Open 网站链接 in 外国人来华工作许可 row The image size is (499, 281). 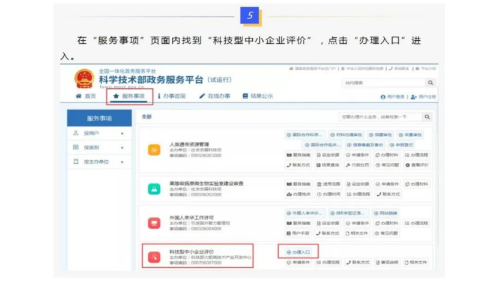tap(386, 213)
